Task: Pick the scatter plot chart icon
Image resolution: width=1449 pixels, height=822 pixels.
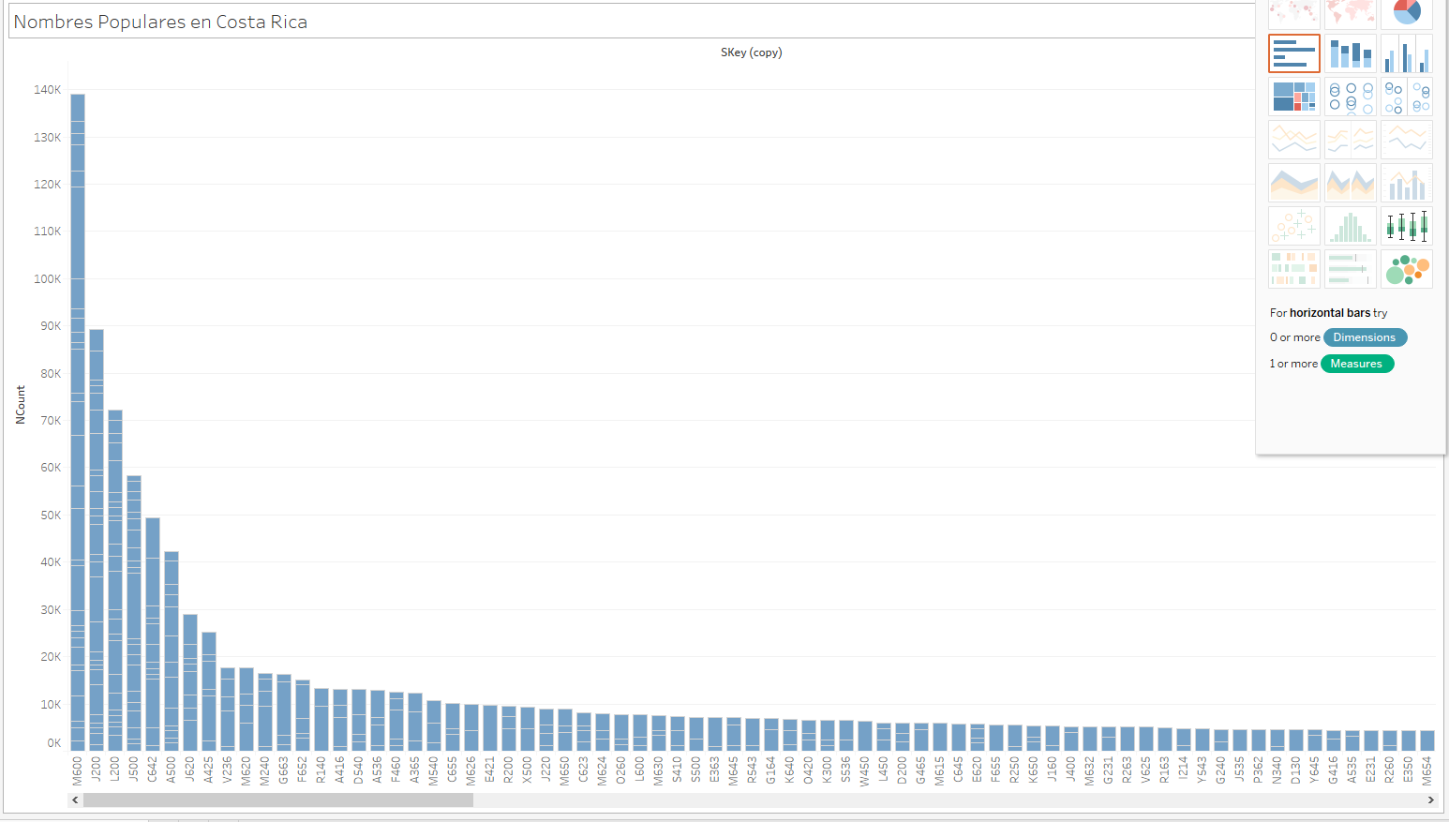Action: (1293, 226)
